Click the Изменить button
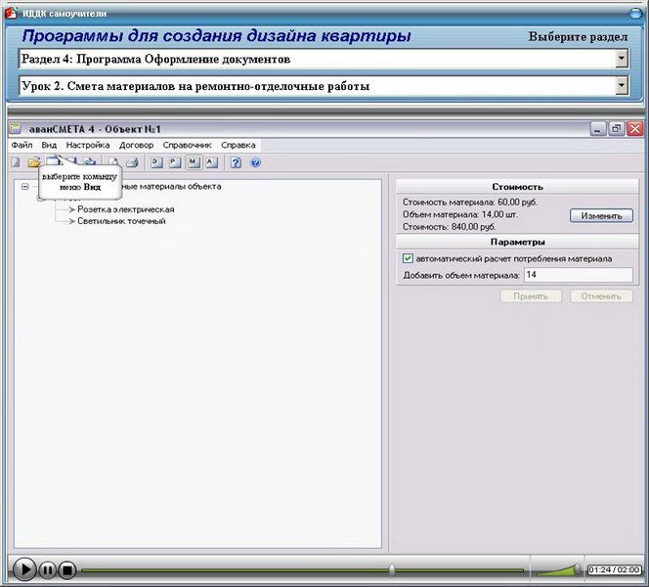 (x=601, y=215)
